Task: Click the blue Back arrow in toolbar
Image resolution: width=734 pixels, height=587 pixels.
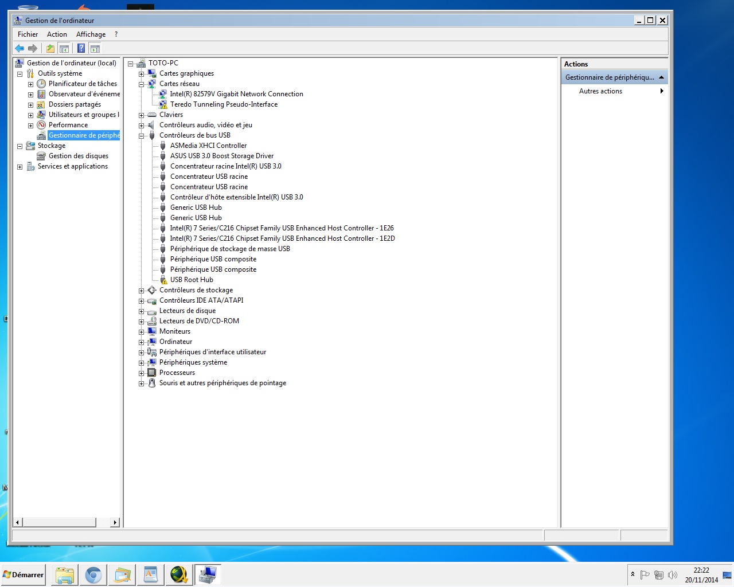Action: pyautogui.click(x=19, y=49)
